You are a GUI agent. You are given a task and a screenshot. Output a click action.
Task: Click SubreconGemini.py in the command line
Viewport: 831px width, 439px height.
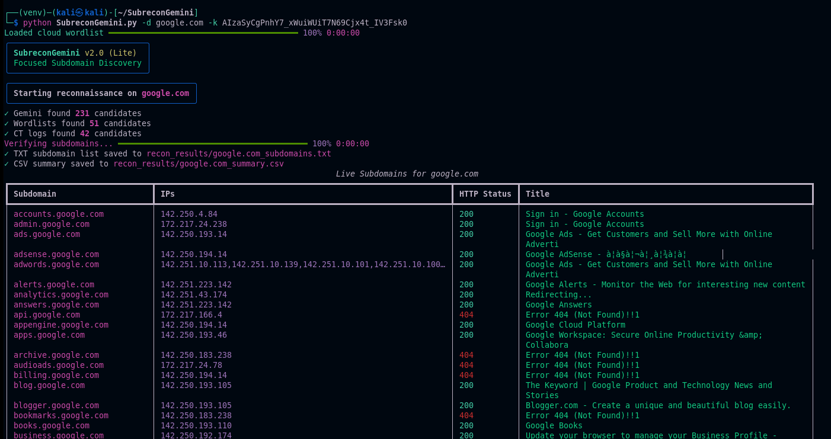[97, 23]
